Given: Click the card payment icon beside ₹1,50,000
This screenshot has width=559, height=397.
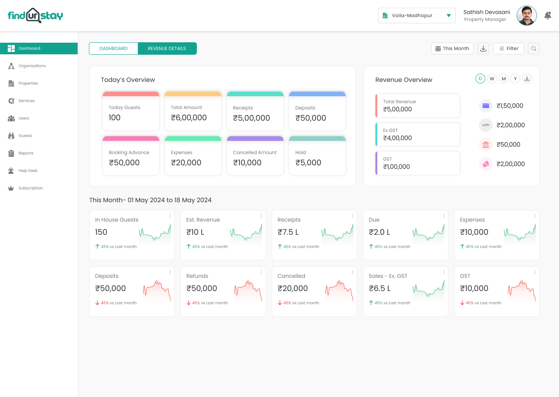Looking at the screenshot, I should click(x=486, y=106).
